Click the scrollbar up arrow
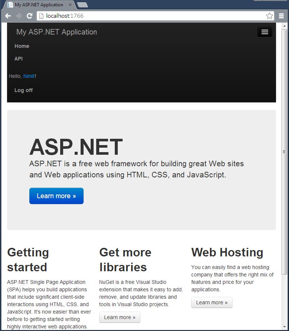This screenshot has width=289, height=331. (284, 26)
